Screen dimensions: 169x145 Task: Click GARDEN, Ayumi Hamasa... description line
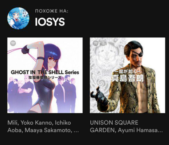pos(126,130)
